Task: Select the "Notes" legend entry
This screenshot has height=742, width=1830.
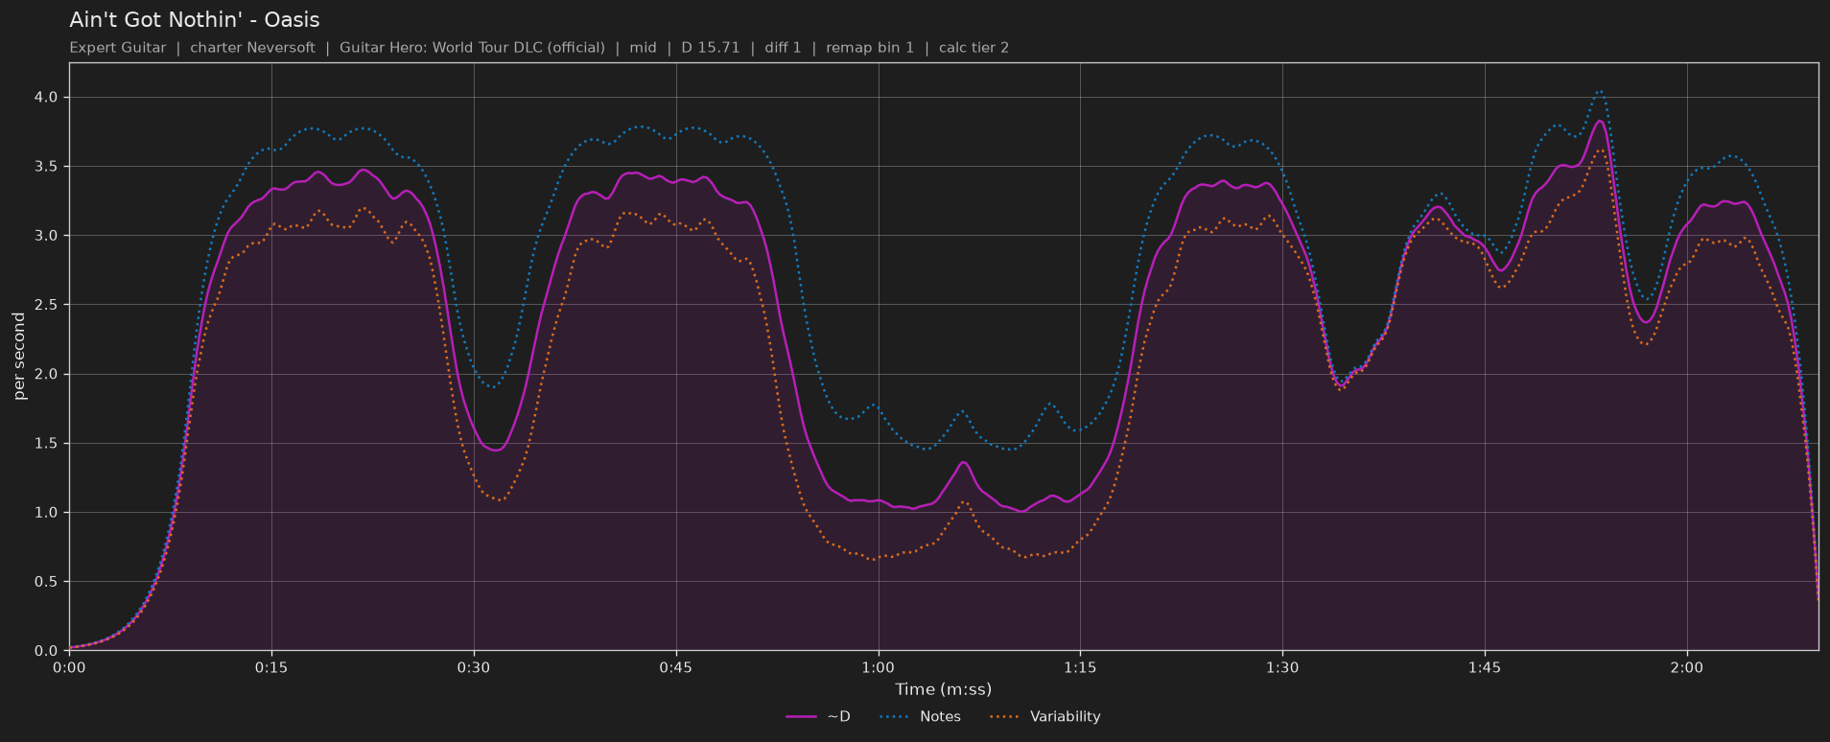Action: pyautogui.click(x=920, y=717)
